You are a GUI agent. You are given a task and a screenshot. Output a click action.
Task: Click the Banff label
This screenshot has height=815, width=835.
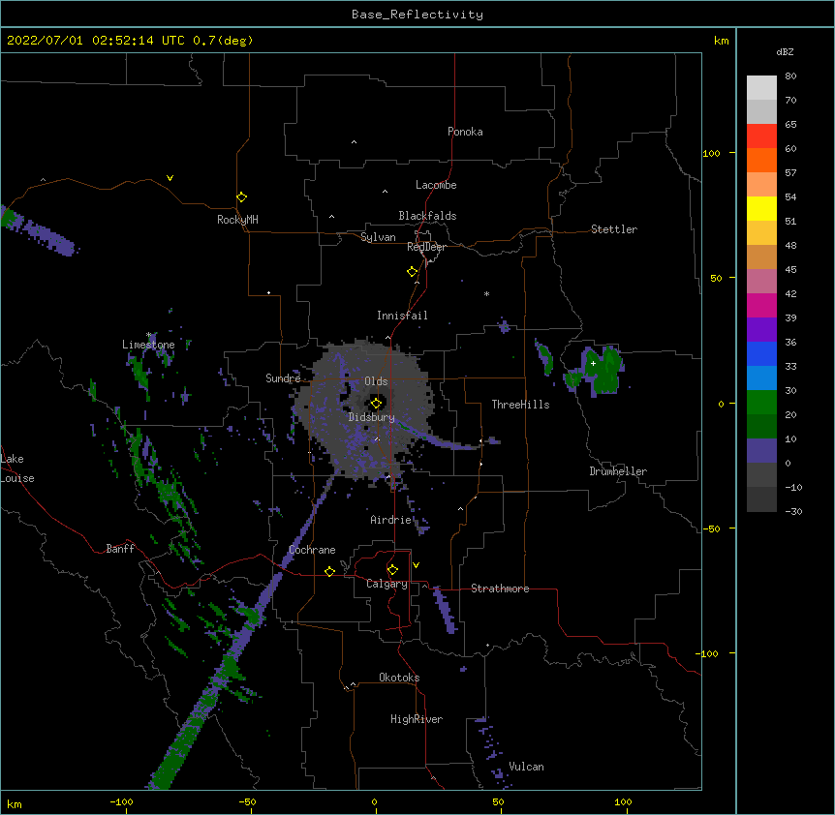[x=120, y=549]
